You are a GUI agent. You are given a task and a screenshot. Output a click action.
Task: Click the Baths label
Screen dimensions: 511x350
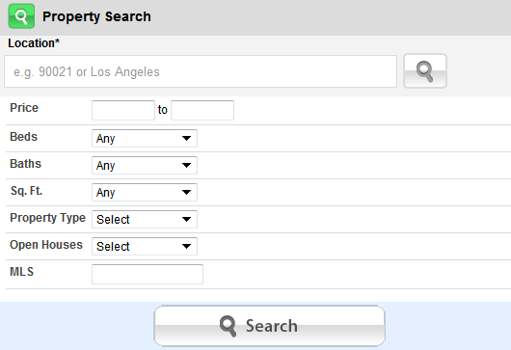25,164
